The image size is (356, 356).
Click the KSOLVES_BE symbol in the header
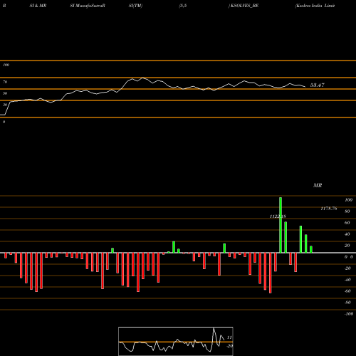[244, 6]
